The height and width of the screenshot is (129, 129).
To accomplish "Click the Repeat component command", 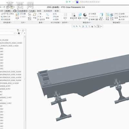I will click(x=23, y=17).
